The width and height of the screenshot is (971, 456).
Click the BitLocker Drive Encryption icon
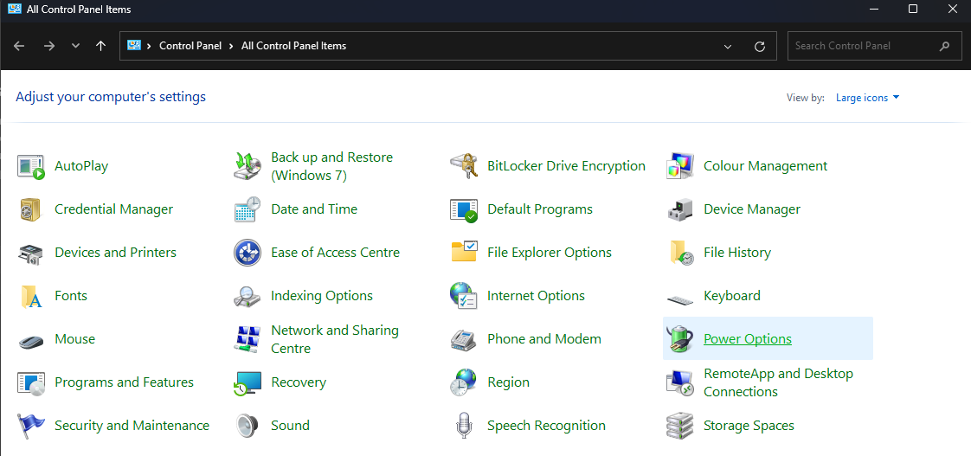tap(464, 166)
